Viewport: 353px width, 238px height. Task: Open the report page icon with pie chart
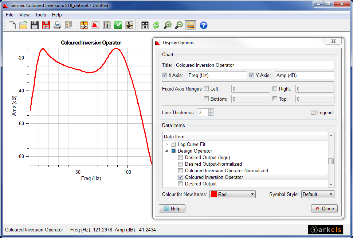(x=68, y=25)
